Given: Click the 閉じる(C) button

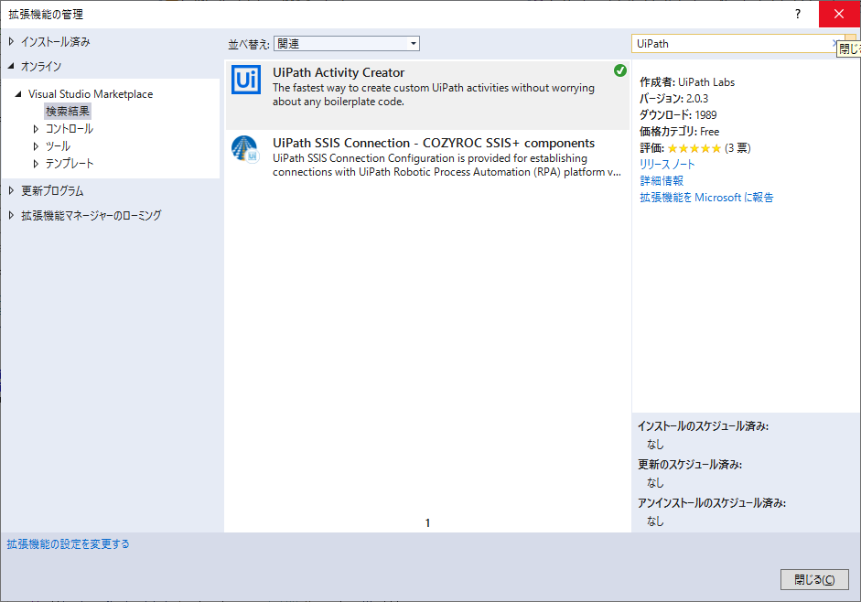Looking at the screenshot, I should pos(814,579).
